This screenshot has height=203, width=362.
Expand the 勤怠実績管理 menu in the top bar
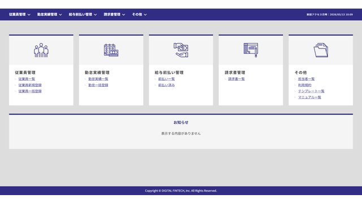(49, 15)
